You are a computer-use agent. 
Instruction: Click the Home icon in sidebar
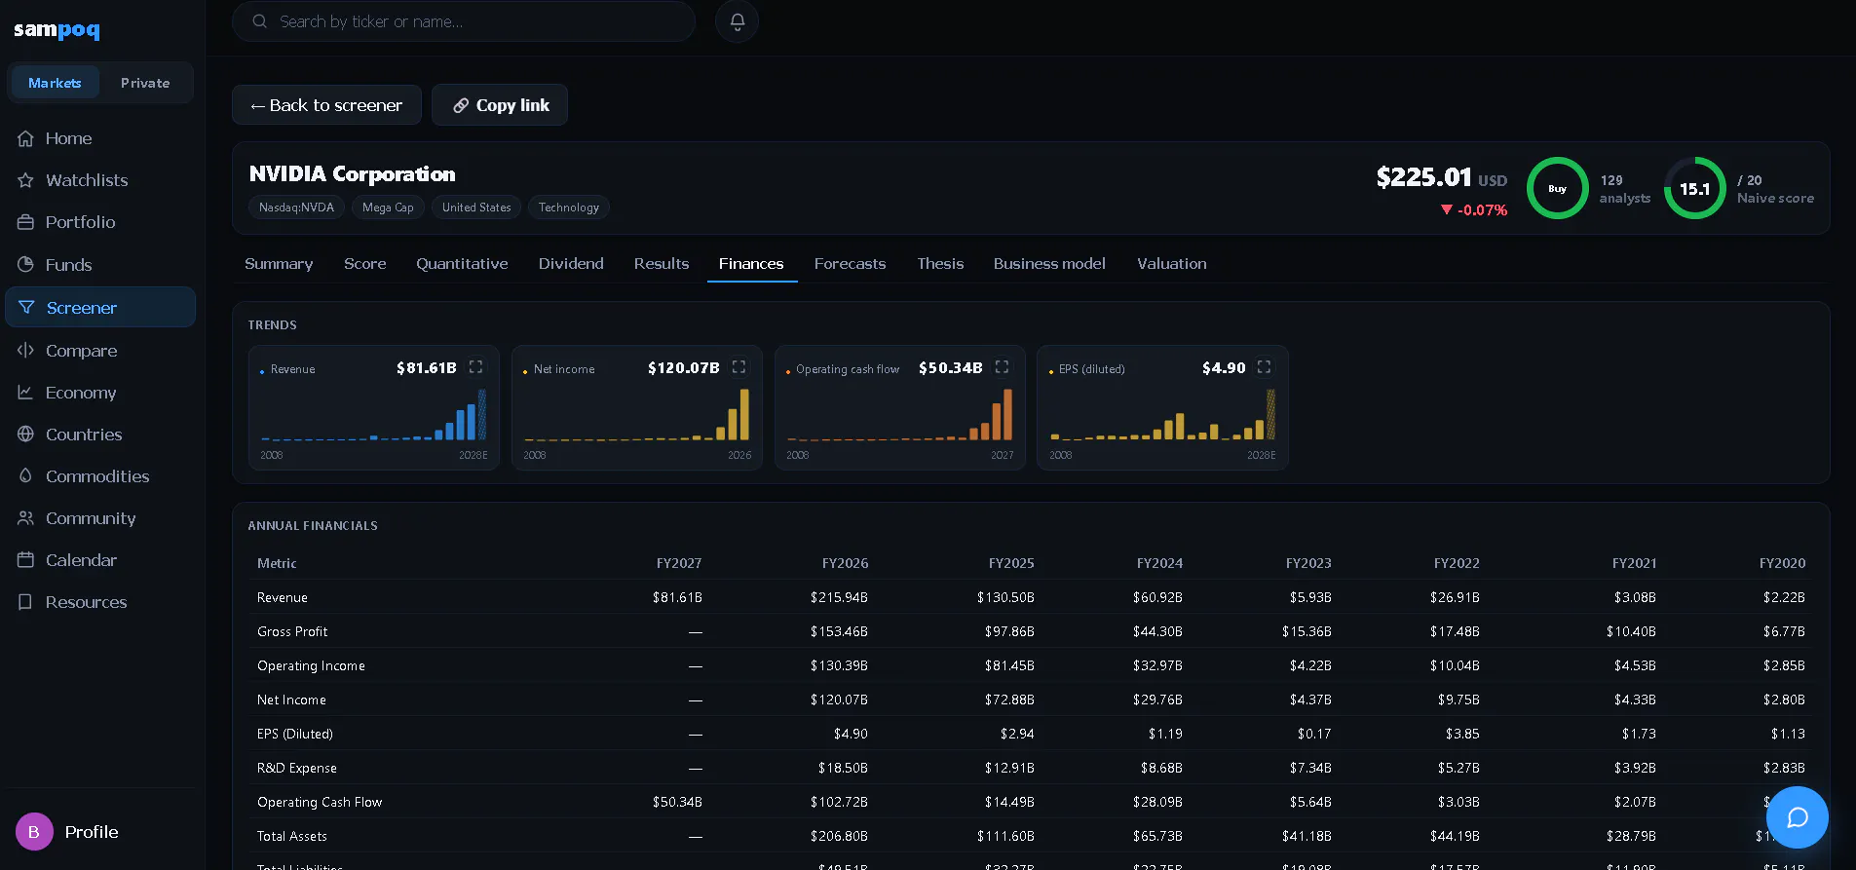click(x=26, y=138)
